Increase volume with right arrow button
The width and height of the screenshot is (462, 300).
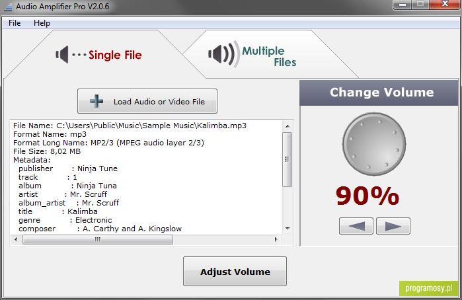[393, 226]
